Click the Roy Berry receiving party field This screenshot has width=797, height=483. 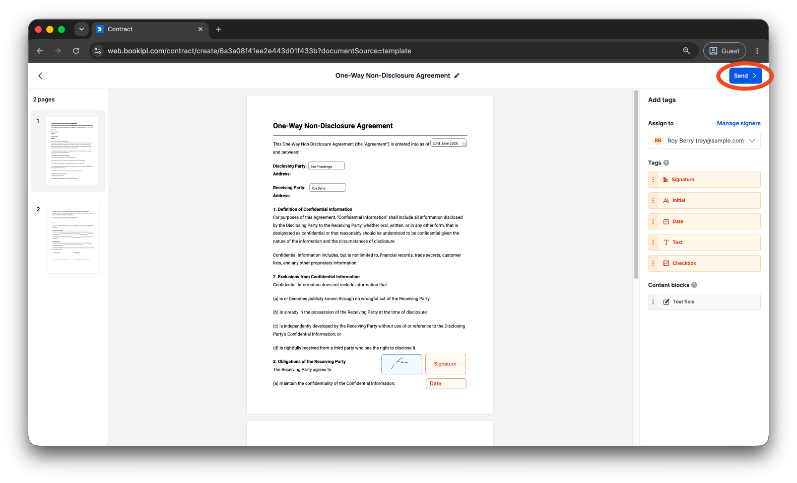click(327, 188)
